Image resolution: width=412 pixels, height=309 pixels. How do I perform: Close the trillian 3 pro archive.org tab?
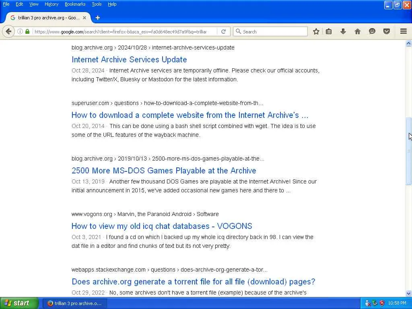(84, 18)
